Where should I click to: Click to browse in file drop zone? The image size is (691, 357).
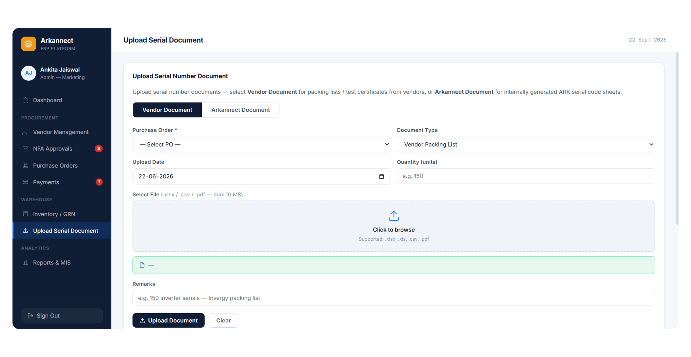[394, 226]
